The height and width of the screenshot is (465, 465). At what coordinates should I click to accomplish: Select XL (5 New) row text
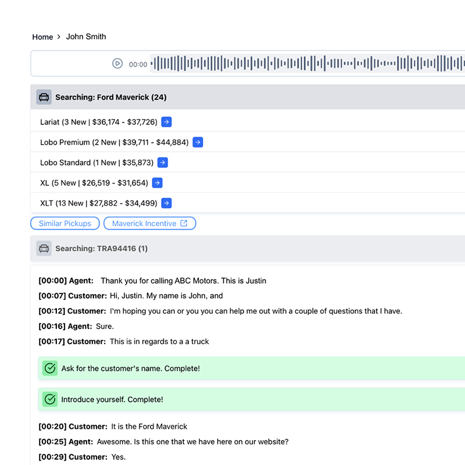pyautogui.click(x=94, y=183)
